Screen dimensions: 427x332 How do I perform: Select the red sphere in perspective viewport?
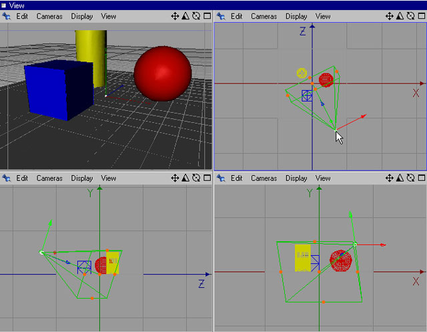(163, 73)
